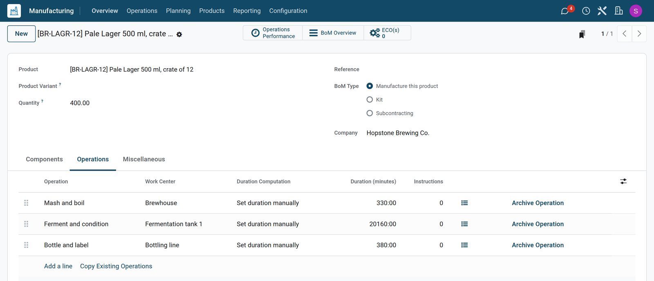Open the Products menu
654x281 pixels.
click(x=212, y=11)
